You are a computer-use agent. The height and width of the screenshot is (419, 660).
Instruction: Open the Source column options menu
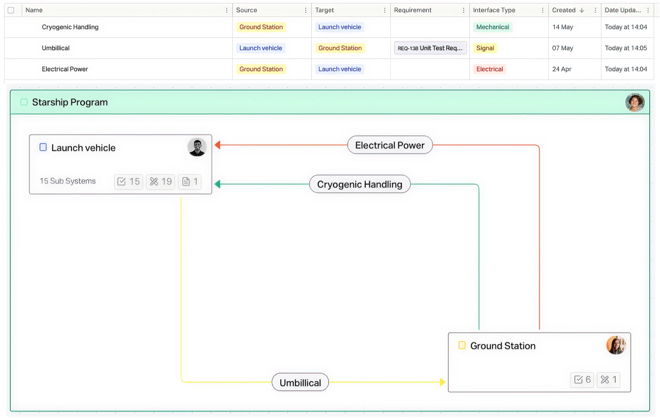pyautogui.click(x=305, y=11)
